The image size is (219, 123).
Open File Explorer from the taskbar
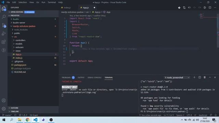coord(20,120)
